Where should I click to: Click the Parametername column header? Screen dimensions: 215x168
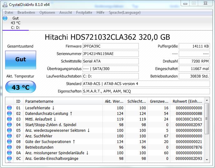(63, 101)
